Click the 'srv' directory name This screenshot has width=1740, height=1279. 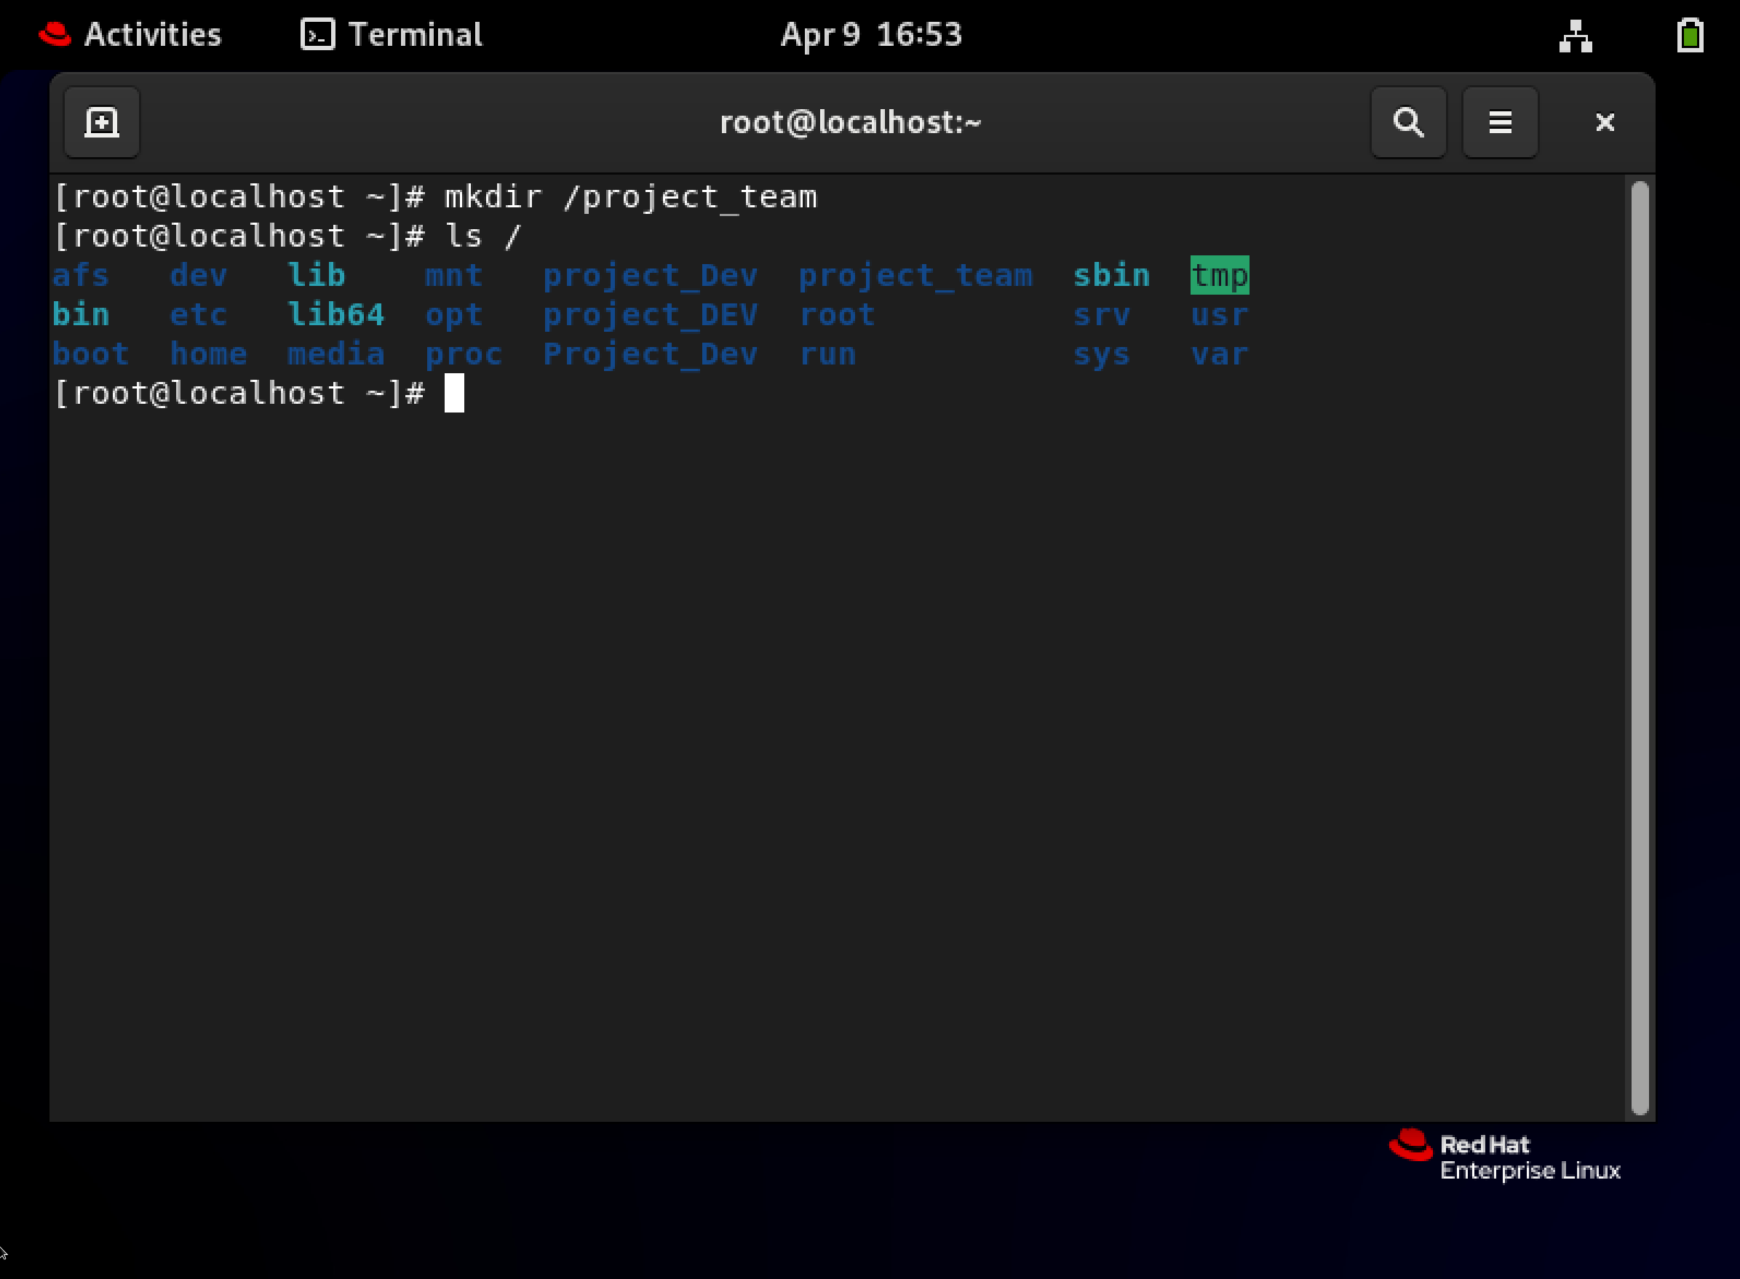click(x=1101, y=315)
